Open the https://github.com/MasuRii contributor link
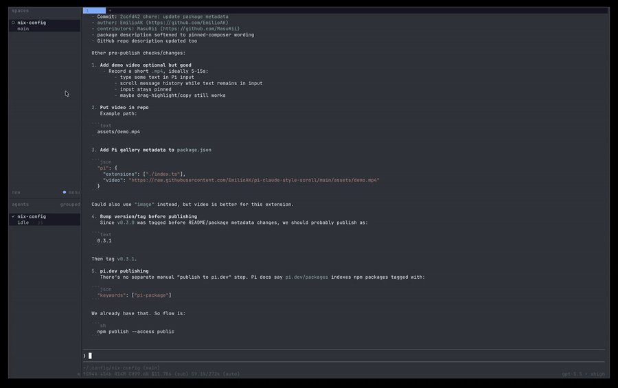The width and height of the screenshot is (618, 388). [200, 29]
